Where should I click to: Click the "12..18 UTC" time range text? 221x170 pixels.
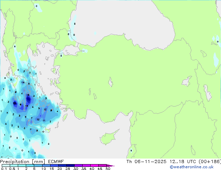(x=183, y=162)
